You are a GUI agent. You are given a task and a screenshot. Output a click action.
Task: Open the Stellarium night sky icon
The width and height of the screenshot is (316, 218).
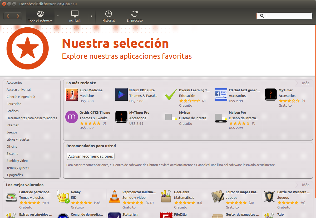coord(115,215)
